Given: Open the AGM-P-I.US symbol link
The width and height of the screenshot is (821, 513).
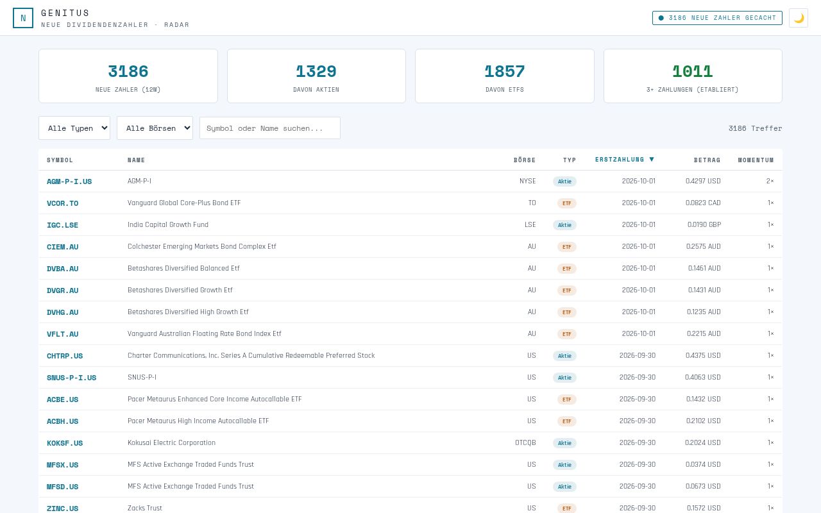Looking at the screenshot, I should [x=69, y=181].
